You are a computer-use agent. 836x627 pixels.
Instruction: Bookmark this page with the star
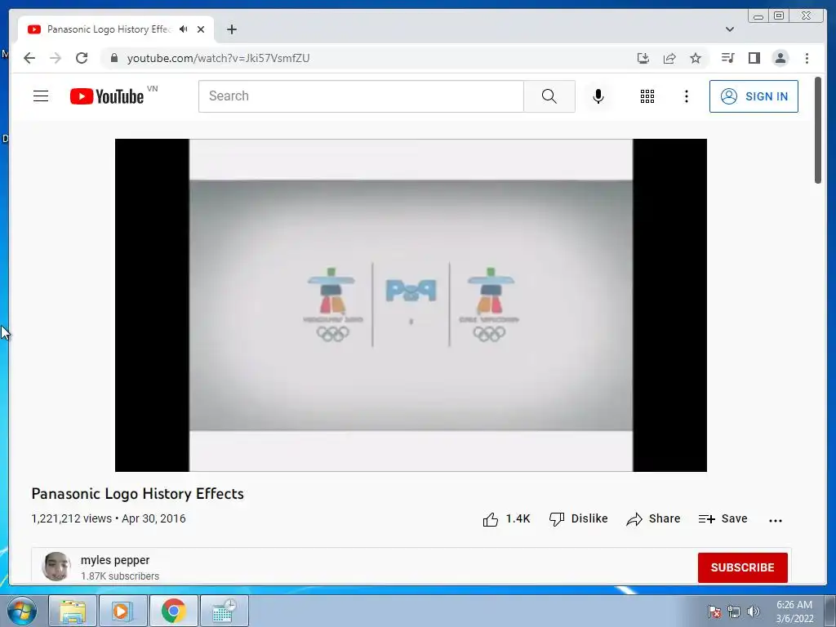[x=696, y=58]
